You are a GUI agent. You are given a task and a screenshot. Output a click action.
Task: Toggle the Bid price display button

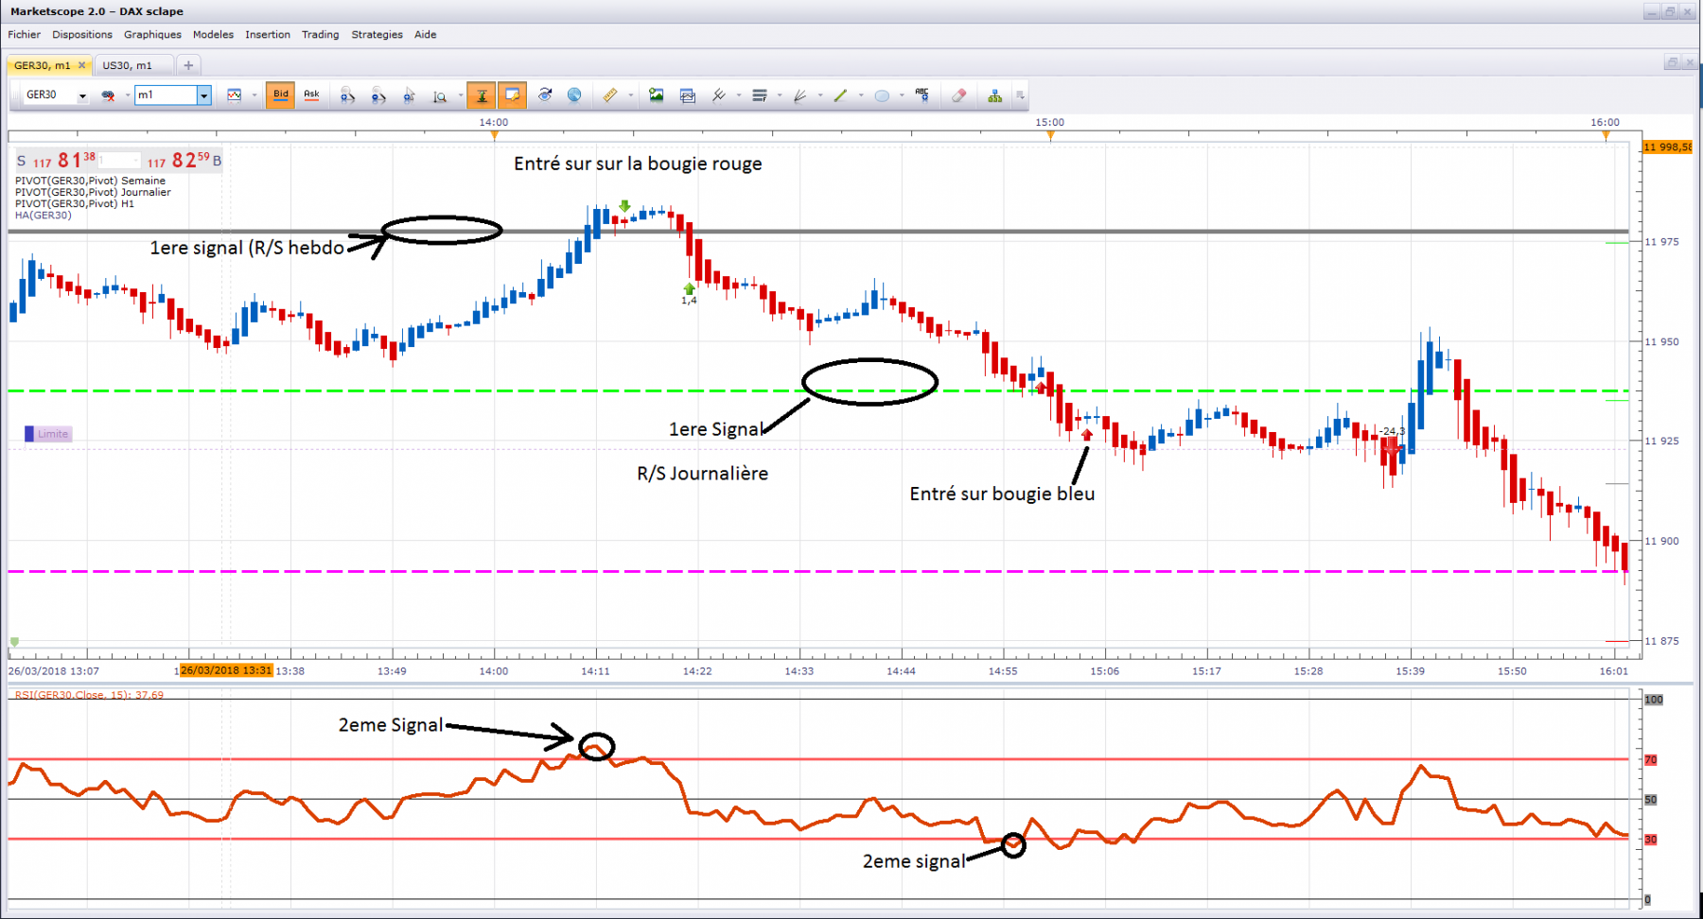(280, 95)
